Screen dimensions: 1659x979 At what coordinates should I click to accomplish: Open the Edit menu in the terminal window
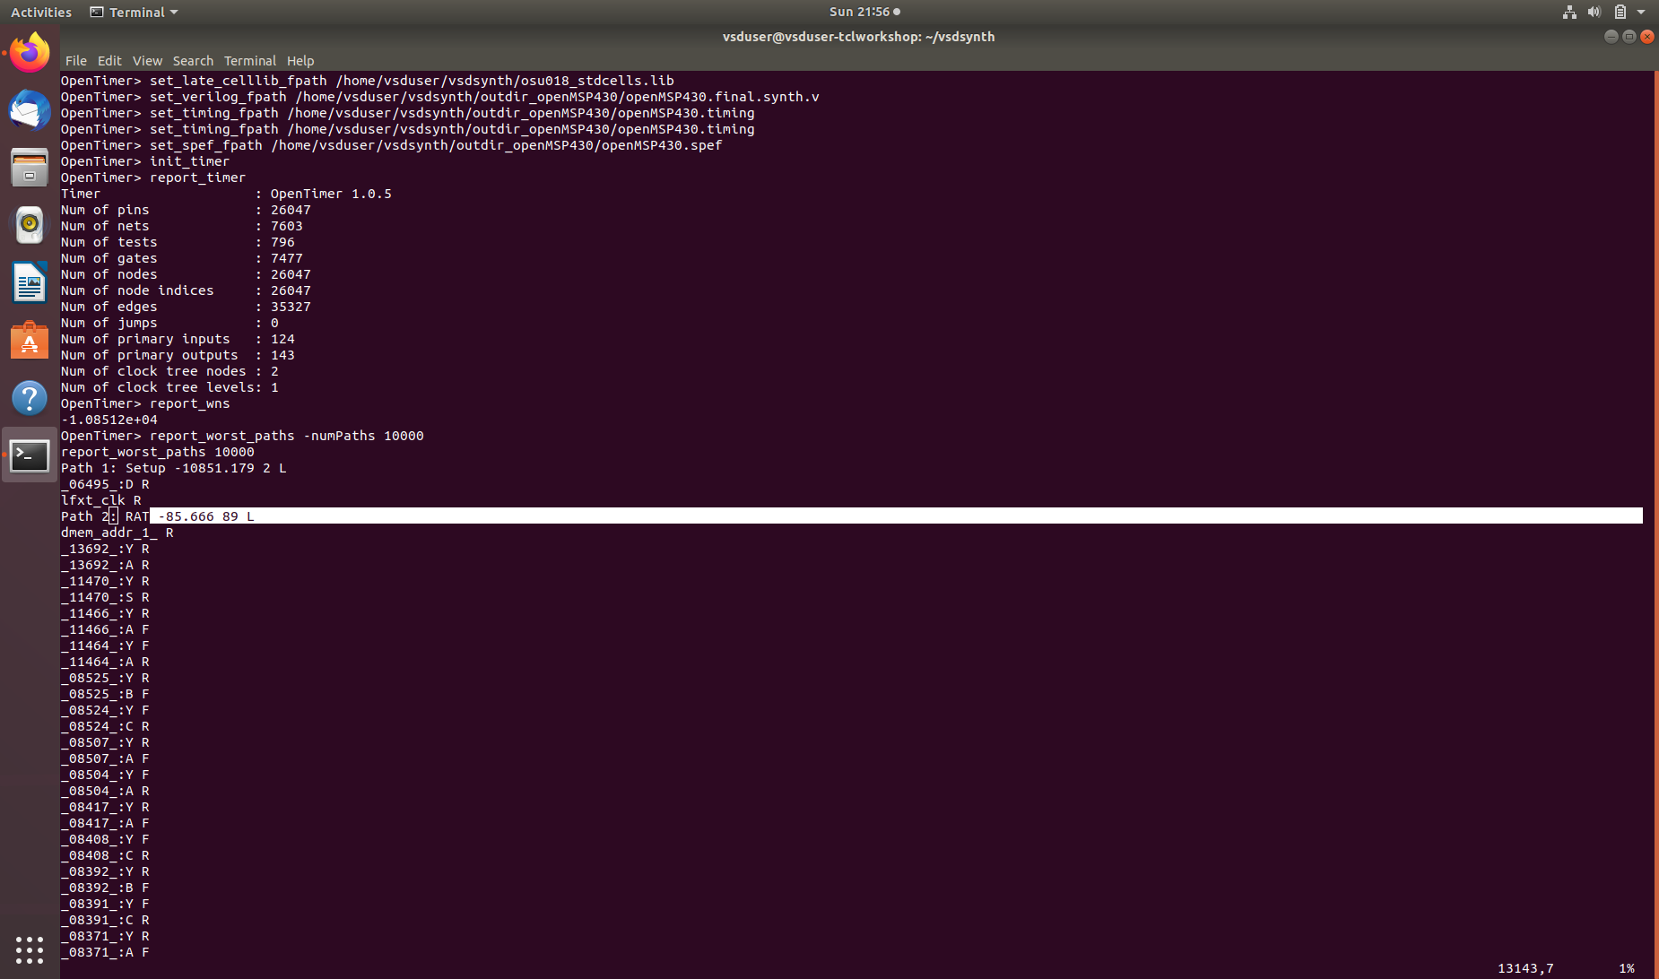click(109, 61)
